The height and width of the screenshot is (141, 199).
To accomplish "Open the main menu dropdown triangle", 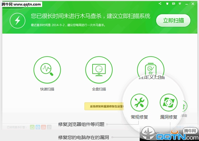I will click(180, 4).
